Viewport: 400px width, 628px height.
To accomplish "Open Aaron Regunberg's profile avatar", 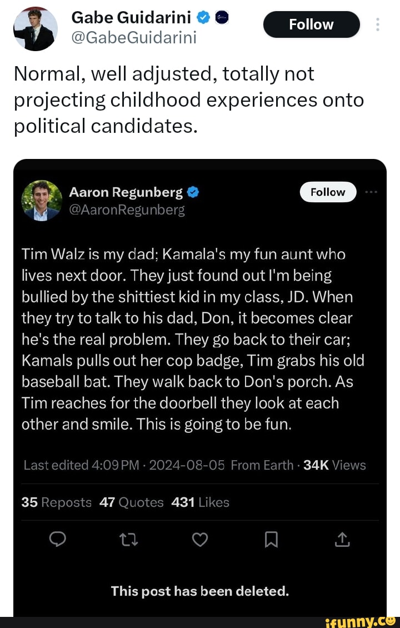I will tap(41, 200).
